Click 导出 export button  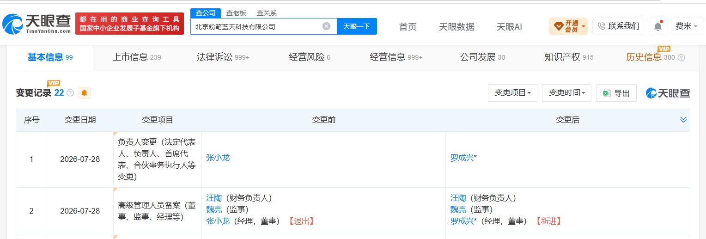[616, 93]
